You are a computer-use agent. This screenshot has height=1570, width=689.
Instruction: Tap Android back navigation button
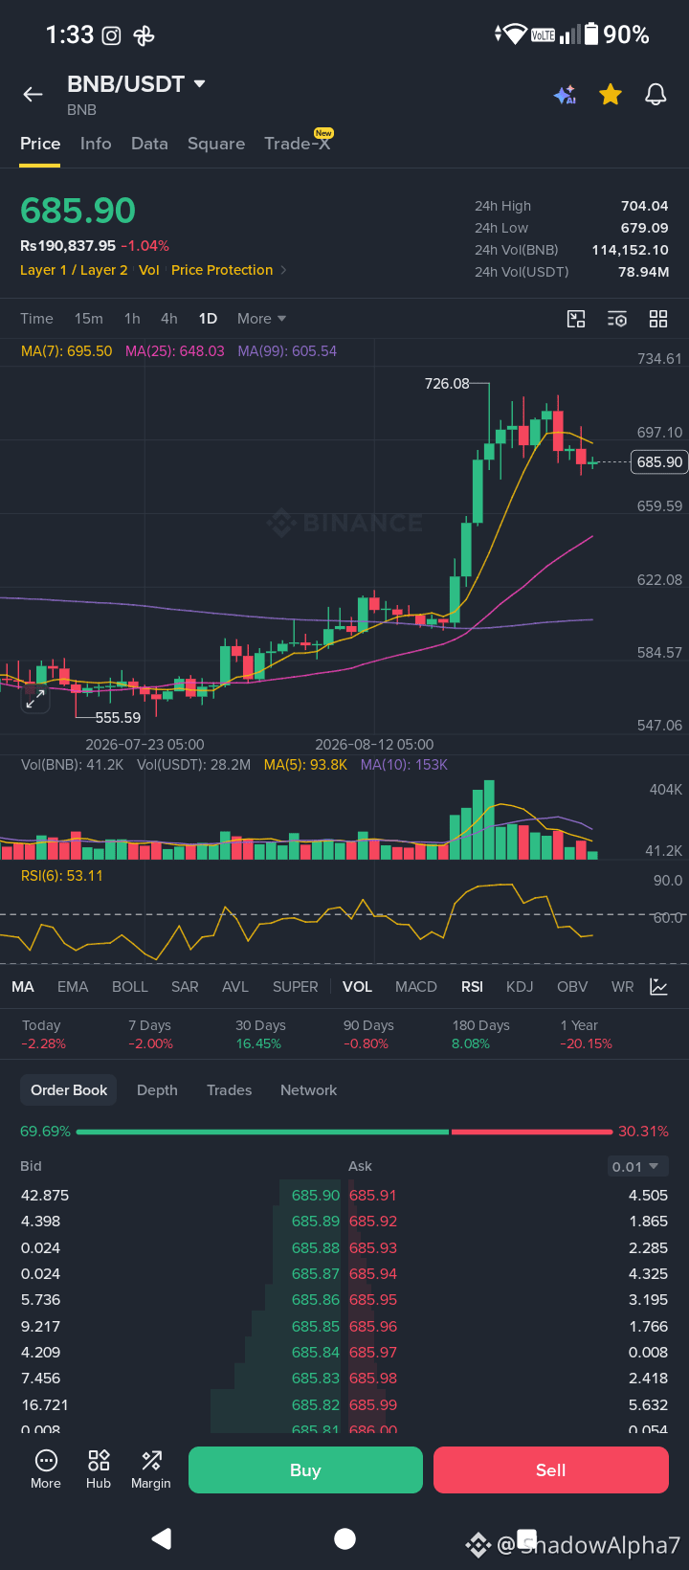click(x=162, y=1538)
